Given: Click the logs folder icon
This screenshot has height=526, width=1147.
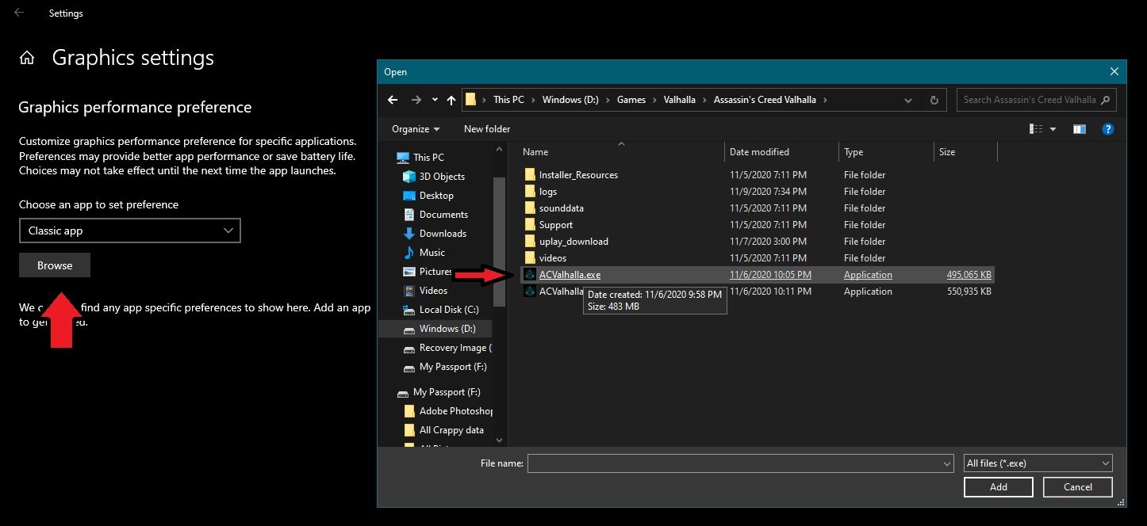Looking at the screenshot, I should coord(530,192).
